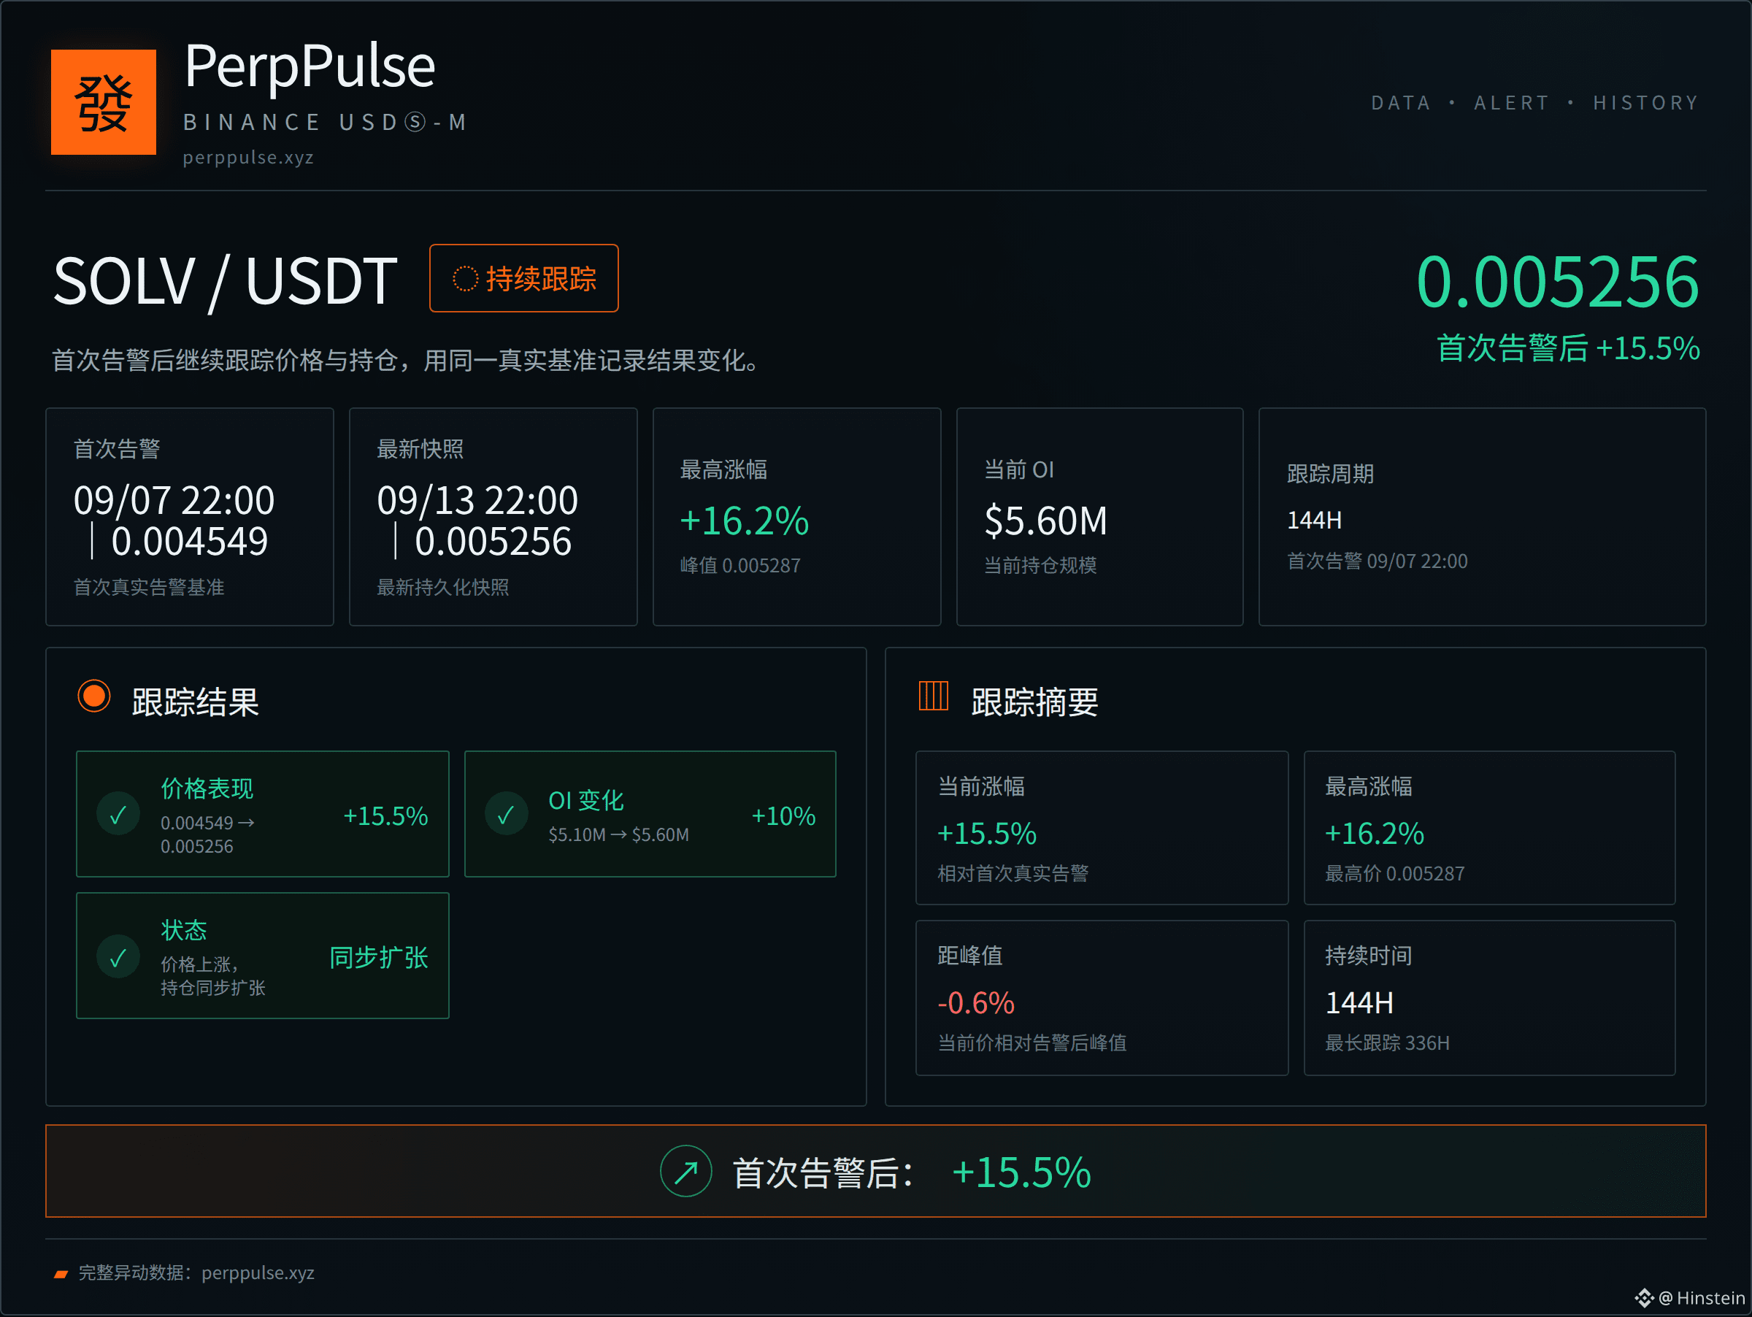
Task: Click the 持续跟踪 status button
Action: click(x=523, y=278)
